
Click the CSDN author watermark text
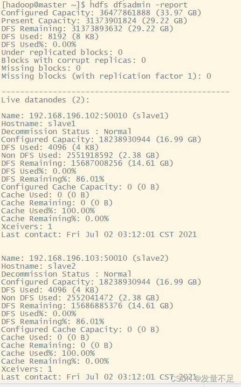[202, 378]
